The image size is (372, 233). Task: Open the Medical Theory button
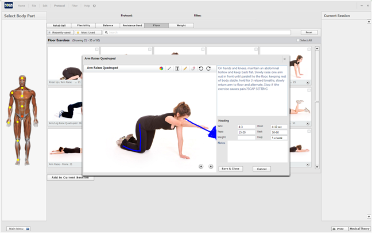click(x=359, y=229)
